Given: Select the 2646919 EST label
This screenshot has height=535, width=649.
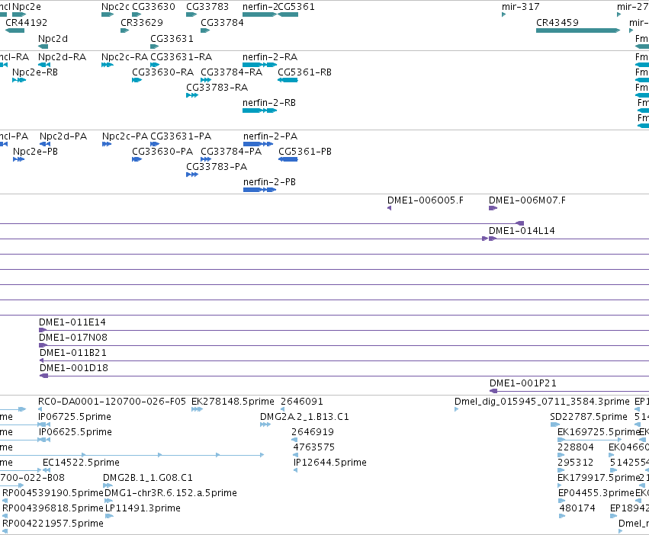Looking at the screenshot, I should pyautogui.click(x=313, y=432).
